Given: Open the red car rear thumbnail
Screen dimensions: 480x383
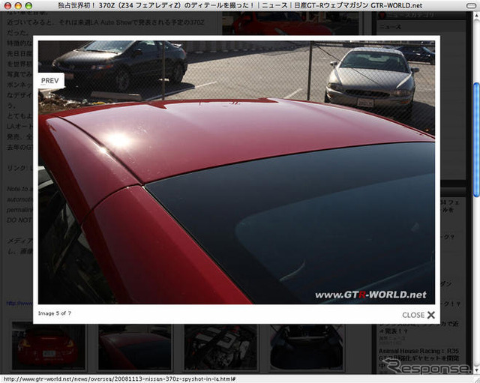Looking at the screenshot, I should 48,347.
